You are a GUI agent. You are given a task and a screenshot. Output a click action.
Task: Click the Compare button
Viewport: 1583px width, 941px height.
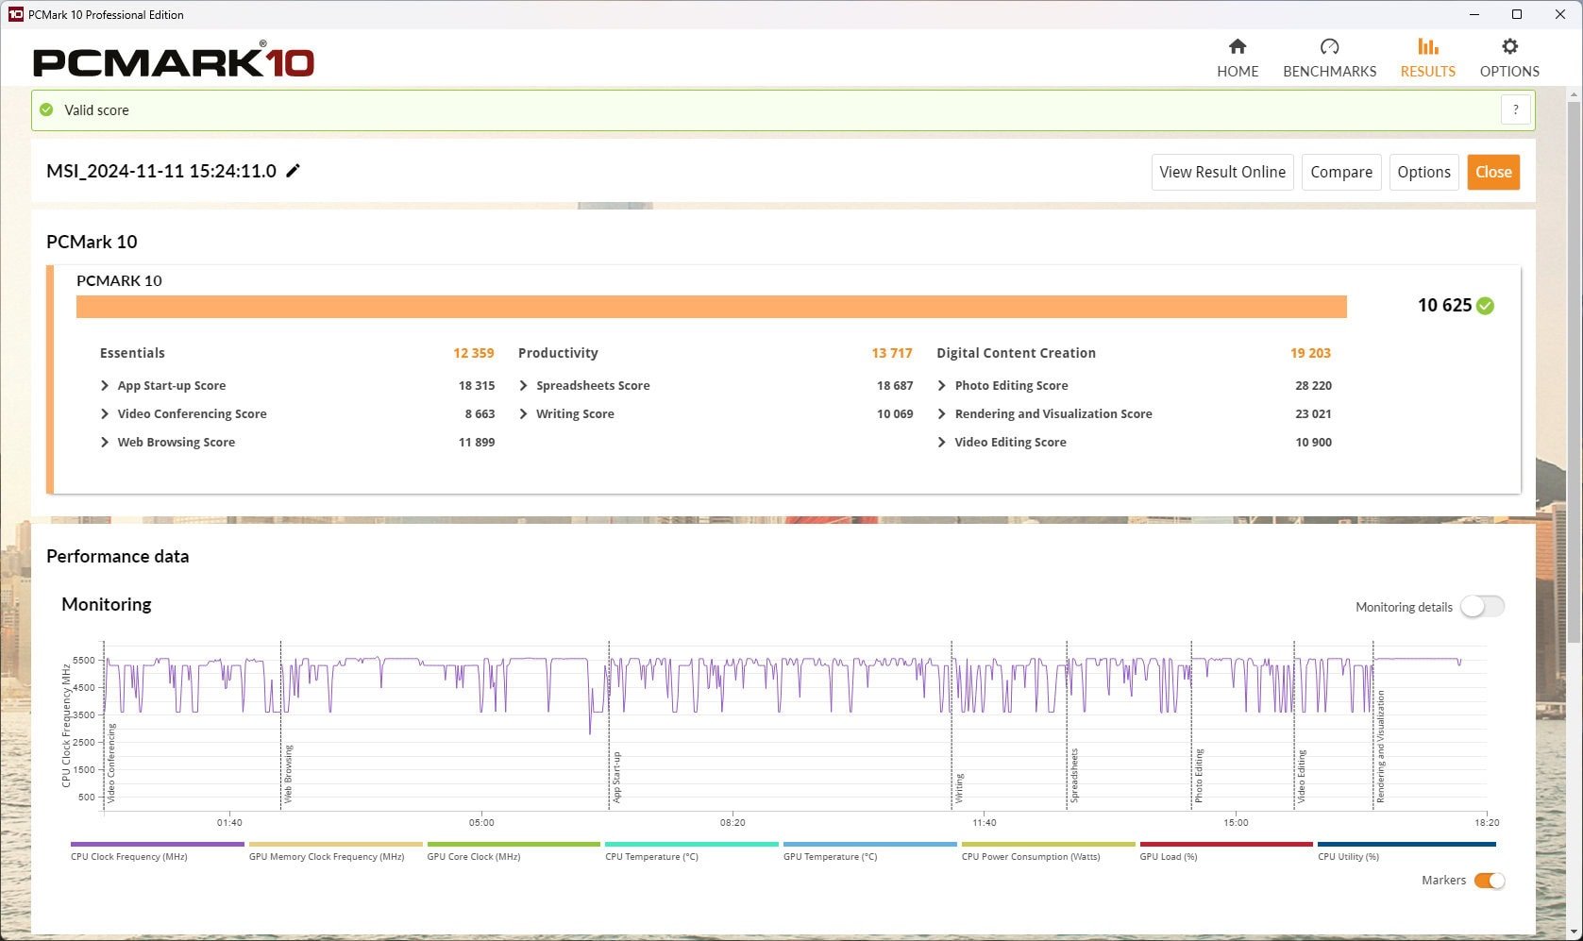tap(1341, 172)
